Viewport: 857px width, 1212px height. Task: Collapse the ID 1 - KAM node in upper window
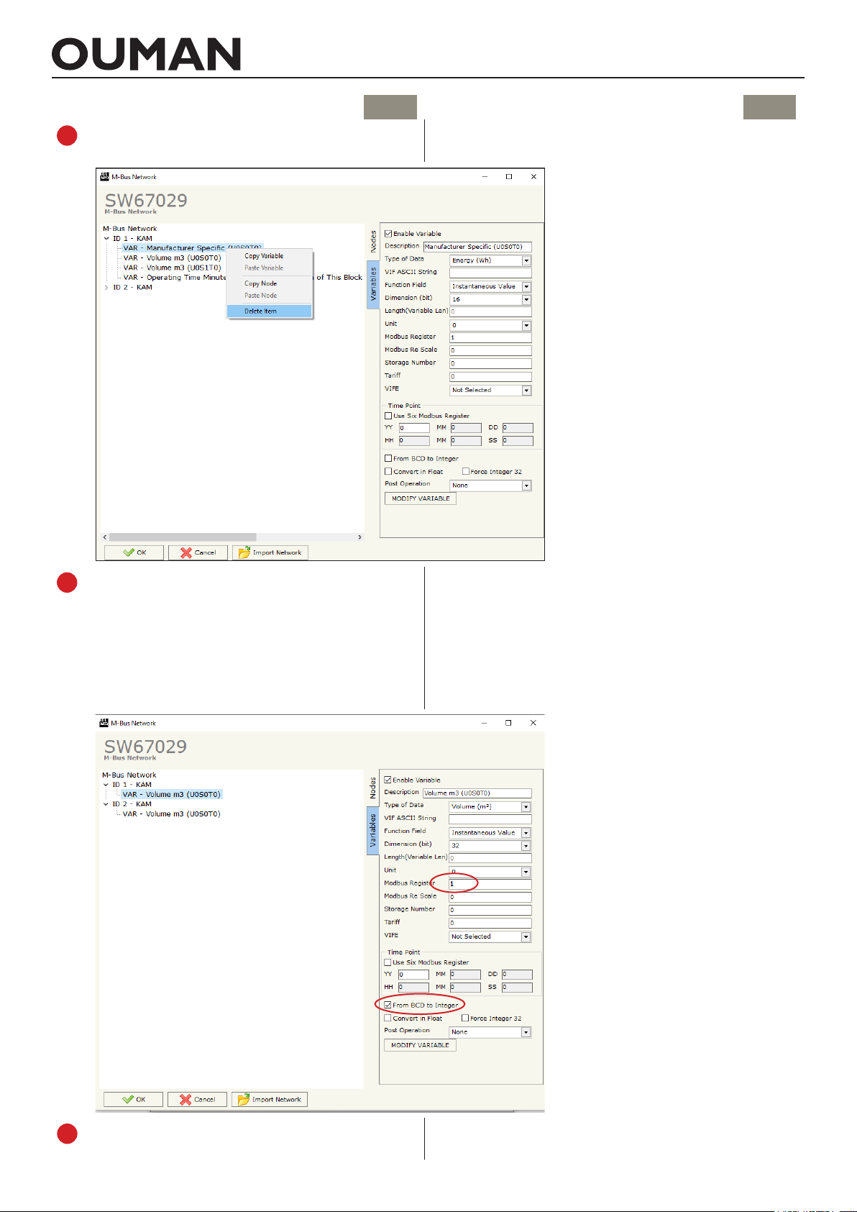coord(106,239)
